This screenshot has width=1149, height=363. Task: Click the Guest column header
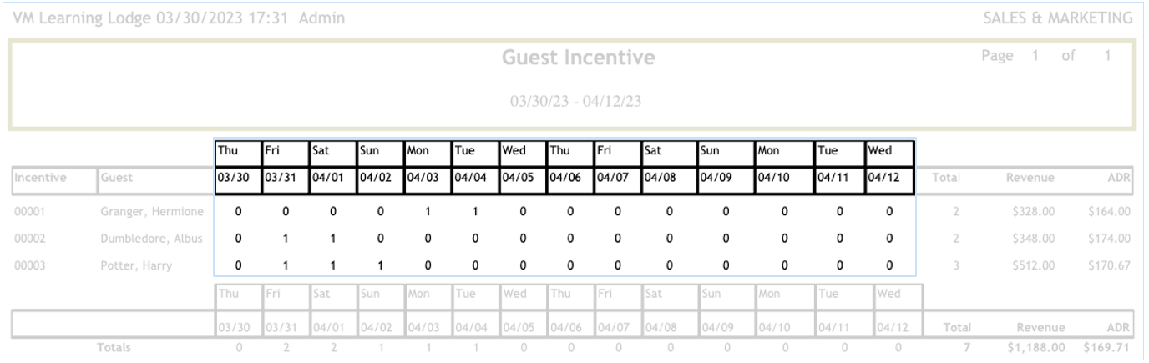pos(116,178)
